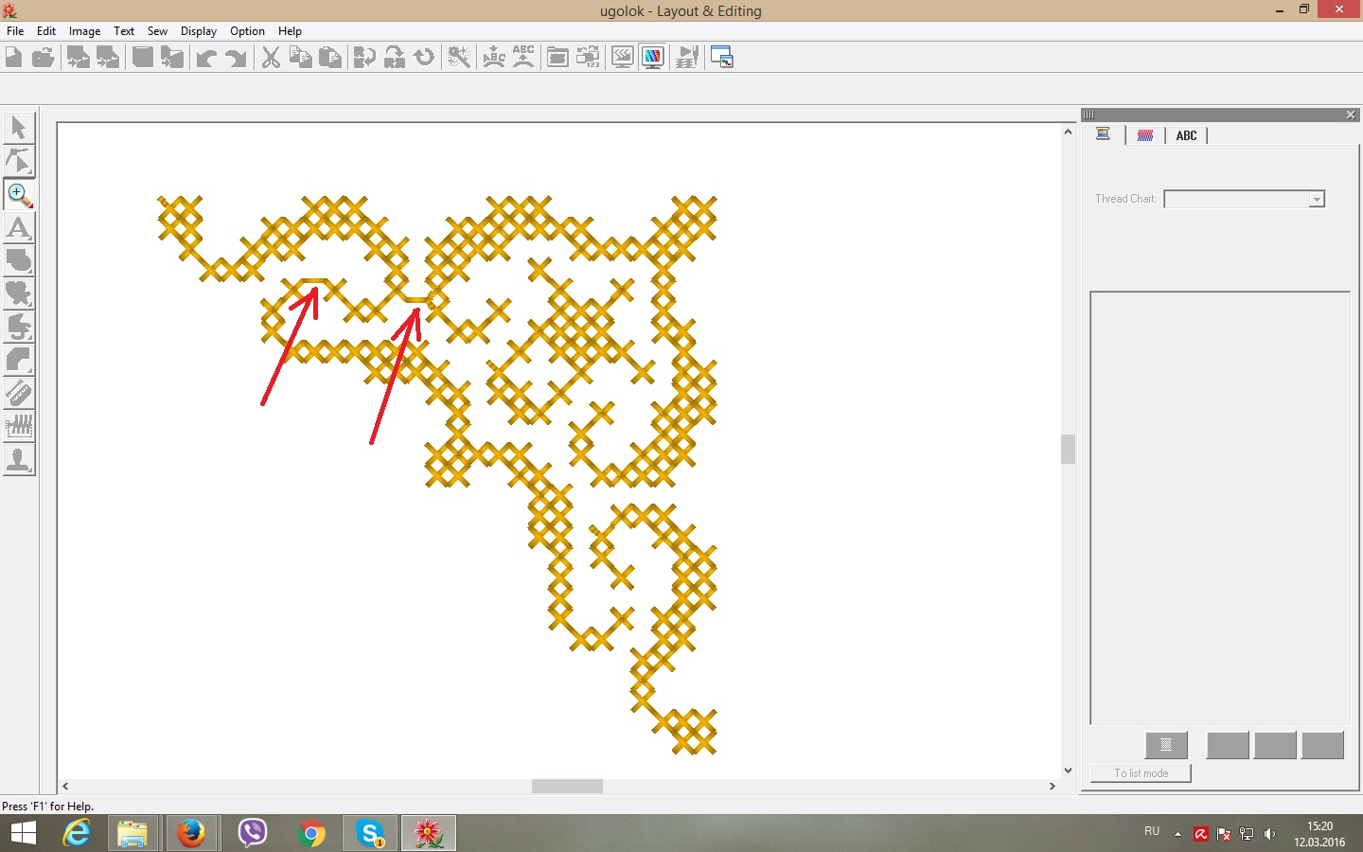Undo the last action

point(205,58)
